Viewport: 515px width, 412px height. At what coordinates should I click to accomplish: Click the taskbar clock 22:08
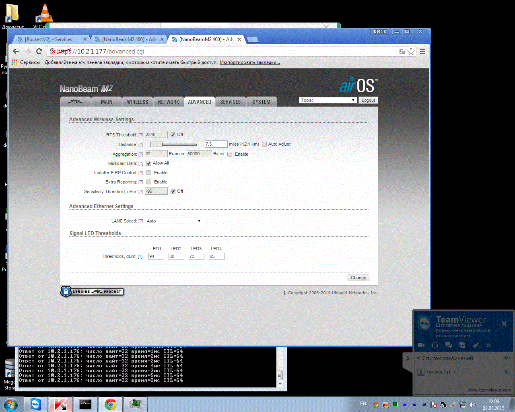(494, 401)
